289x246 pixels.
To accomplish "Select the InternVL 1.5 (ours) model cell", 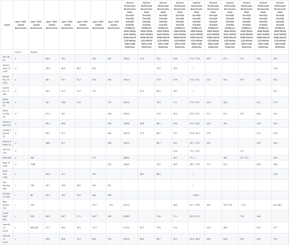I will (7, 239).
